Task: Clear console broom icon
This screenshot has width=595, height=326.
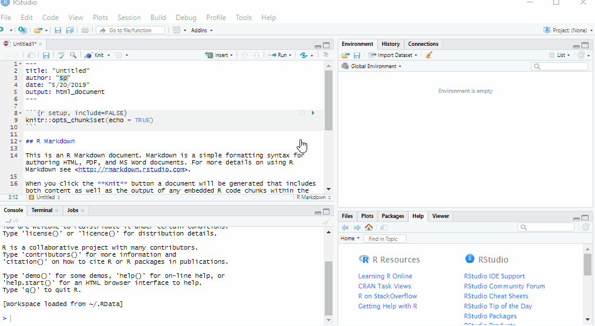Action: (x=325, y=221)
